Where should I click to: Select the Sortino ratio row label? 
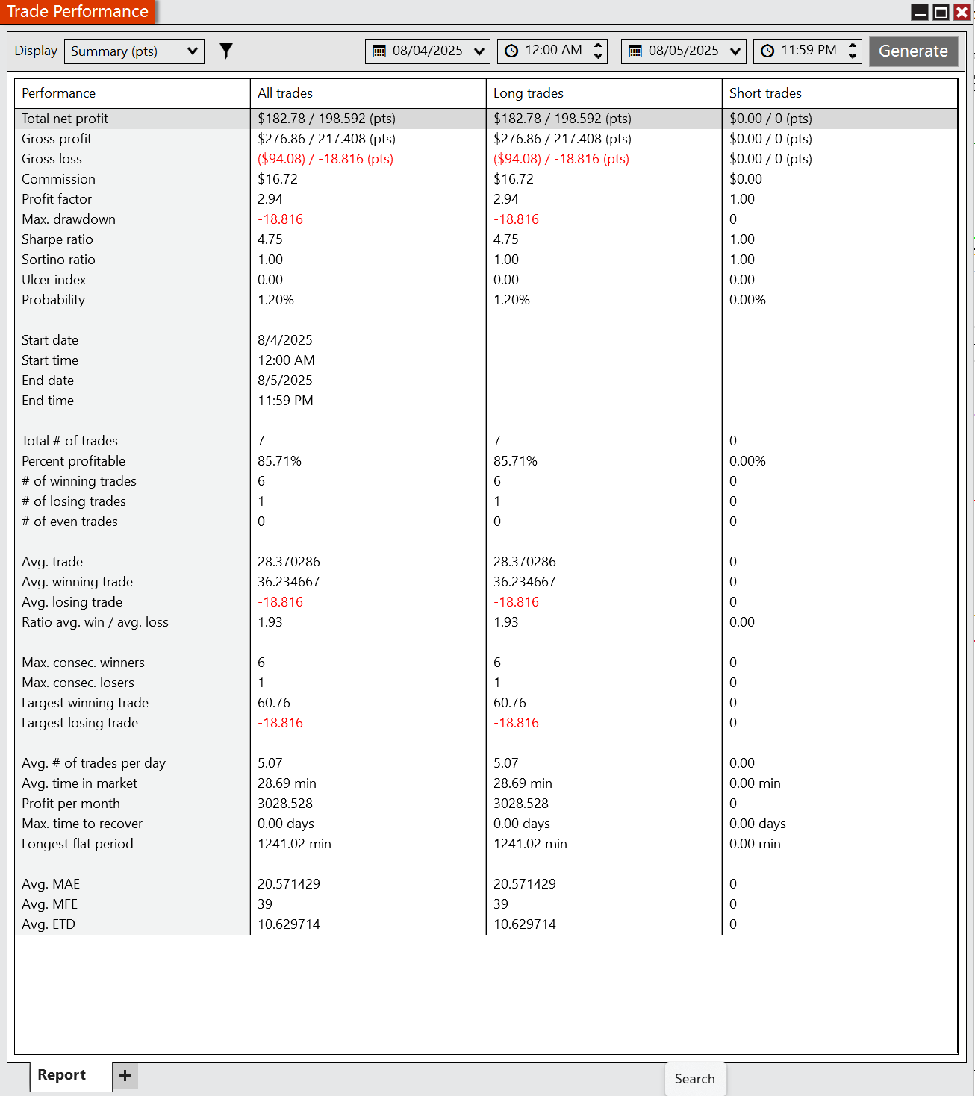coord(58,260)
